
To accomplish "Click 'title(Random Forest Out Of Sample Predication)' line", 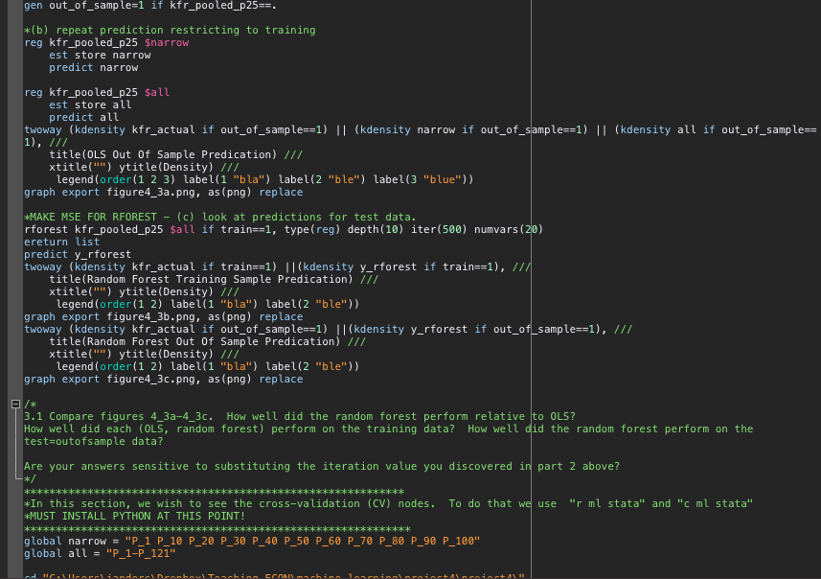I will tap(207, 341).
